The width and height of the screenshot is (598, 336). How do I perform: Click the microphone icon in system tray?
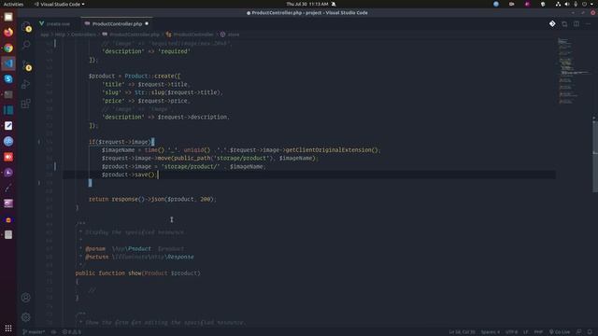click(576, 4)
